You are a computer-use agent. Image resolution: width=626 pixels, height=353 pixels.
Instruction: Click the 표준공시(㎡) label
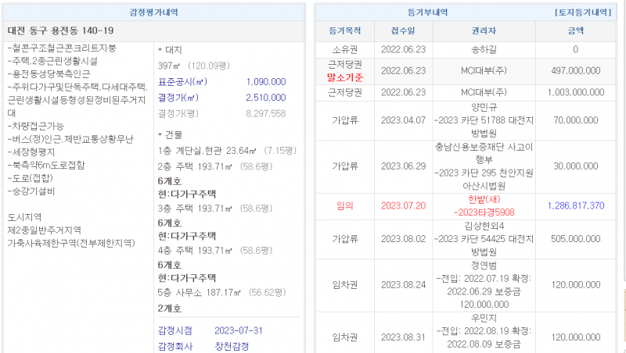(x=182, y=81)
